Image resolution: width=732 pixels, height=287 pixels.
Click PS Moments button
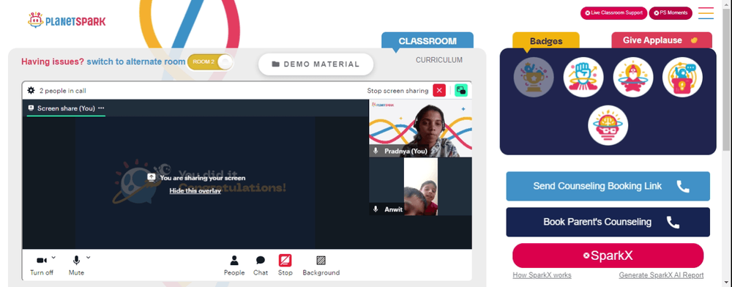tap(671, 13)
